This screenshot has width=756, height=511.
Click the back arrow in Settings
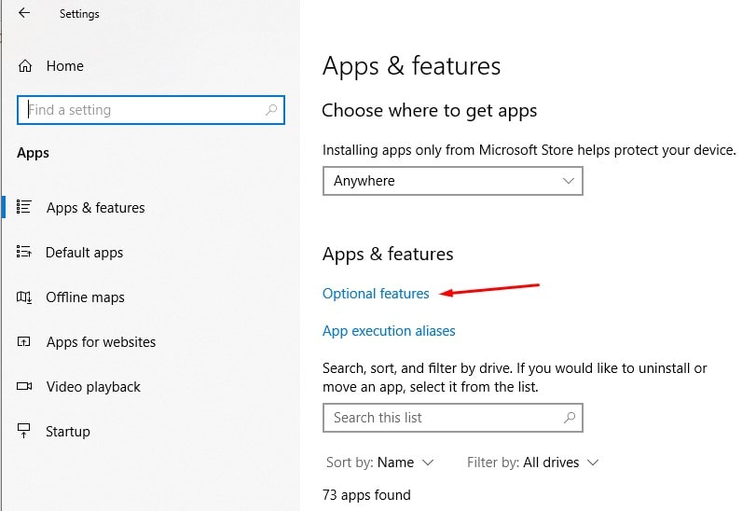coord(23,14)
